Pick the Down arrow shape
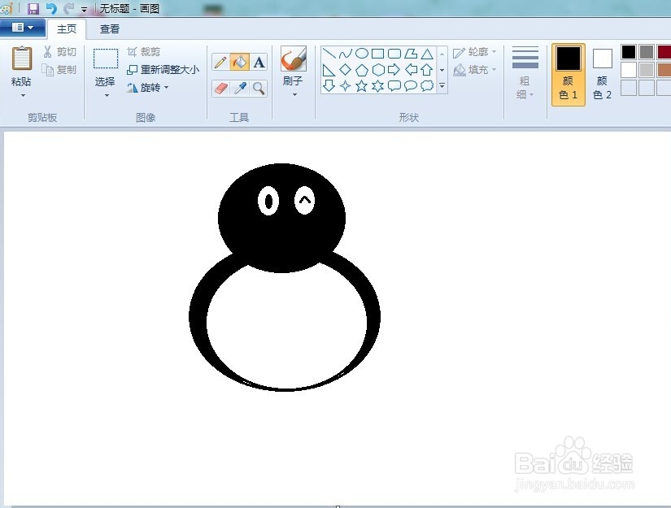 click(x=329, y=85)
